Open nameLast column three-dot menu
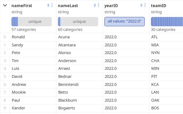183x114 pixels. (98, 5)
